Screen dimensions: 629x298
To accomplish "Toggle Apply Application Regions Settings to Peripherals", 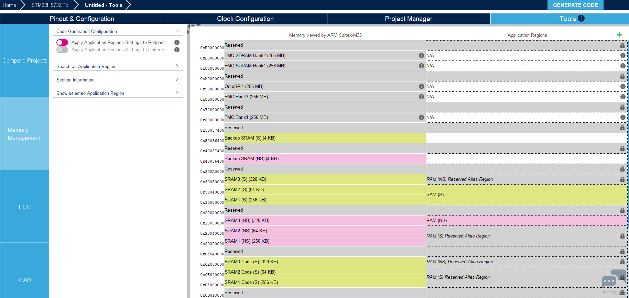I will coord(62,42).
